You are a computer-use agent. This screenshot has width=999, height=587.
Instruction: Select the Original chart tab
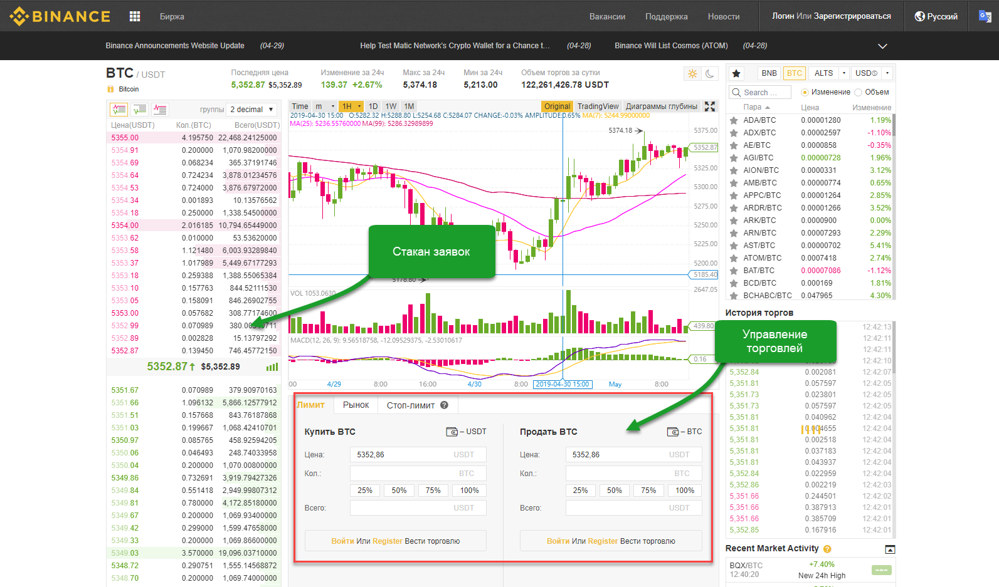(x=557, y=106)
